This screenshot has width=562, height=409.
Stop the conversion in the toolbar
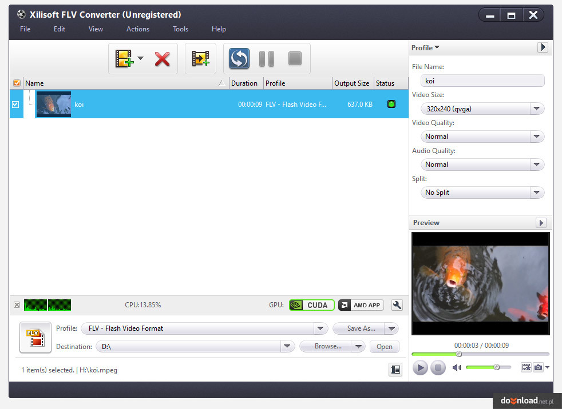tap(295, 58)
